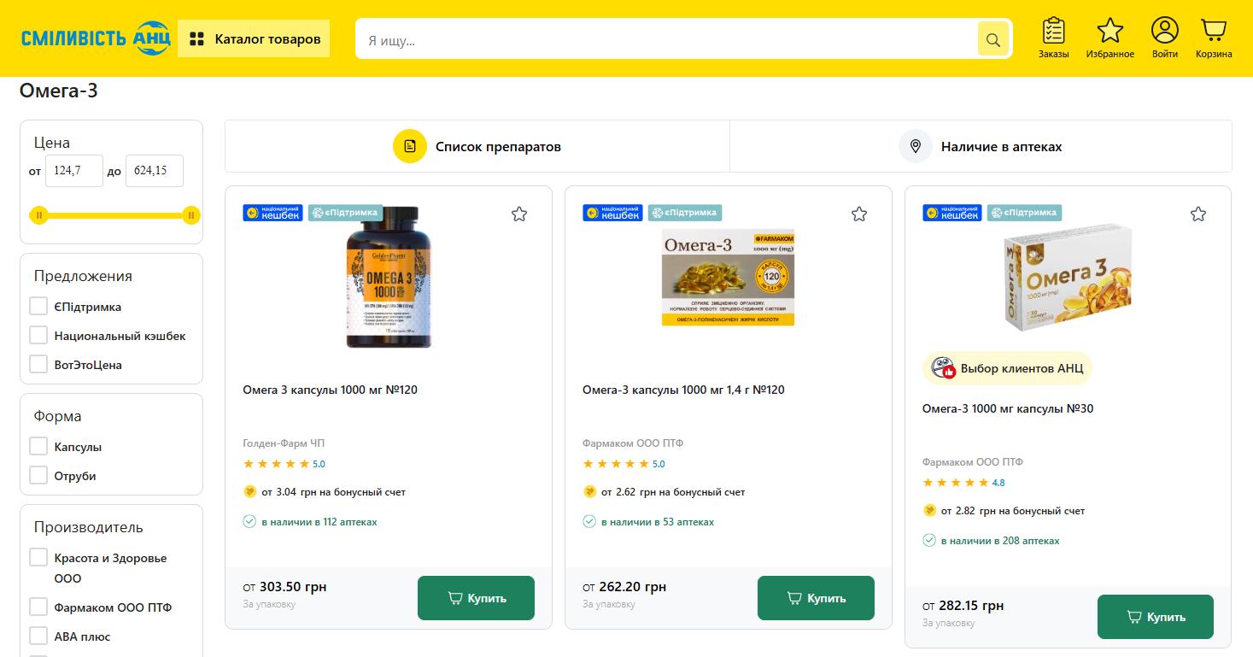Click the search magnifier button

pos(992,39)
